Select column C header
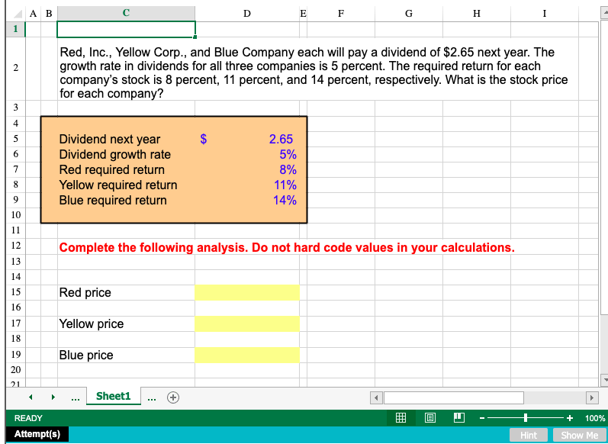Viewport: 608px width, 444px height. click(126, 14)
